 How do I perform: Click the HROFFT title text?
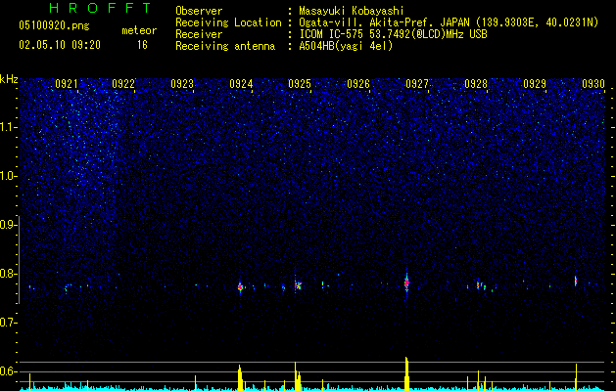101,8
